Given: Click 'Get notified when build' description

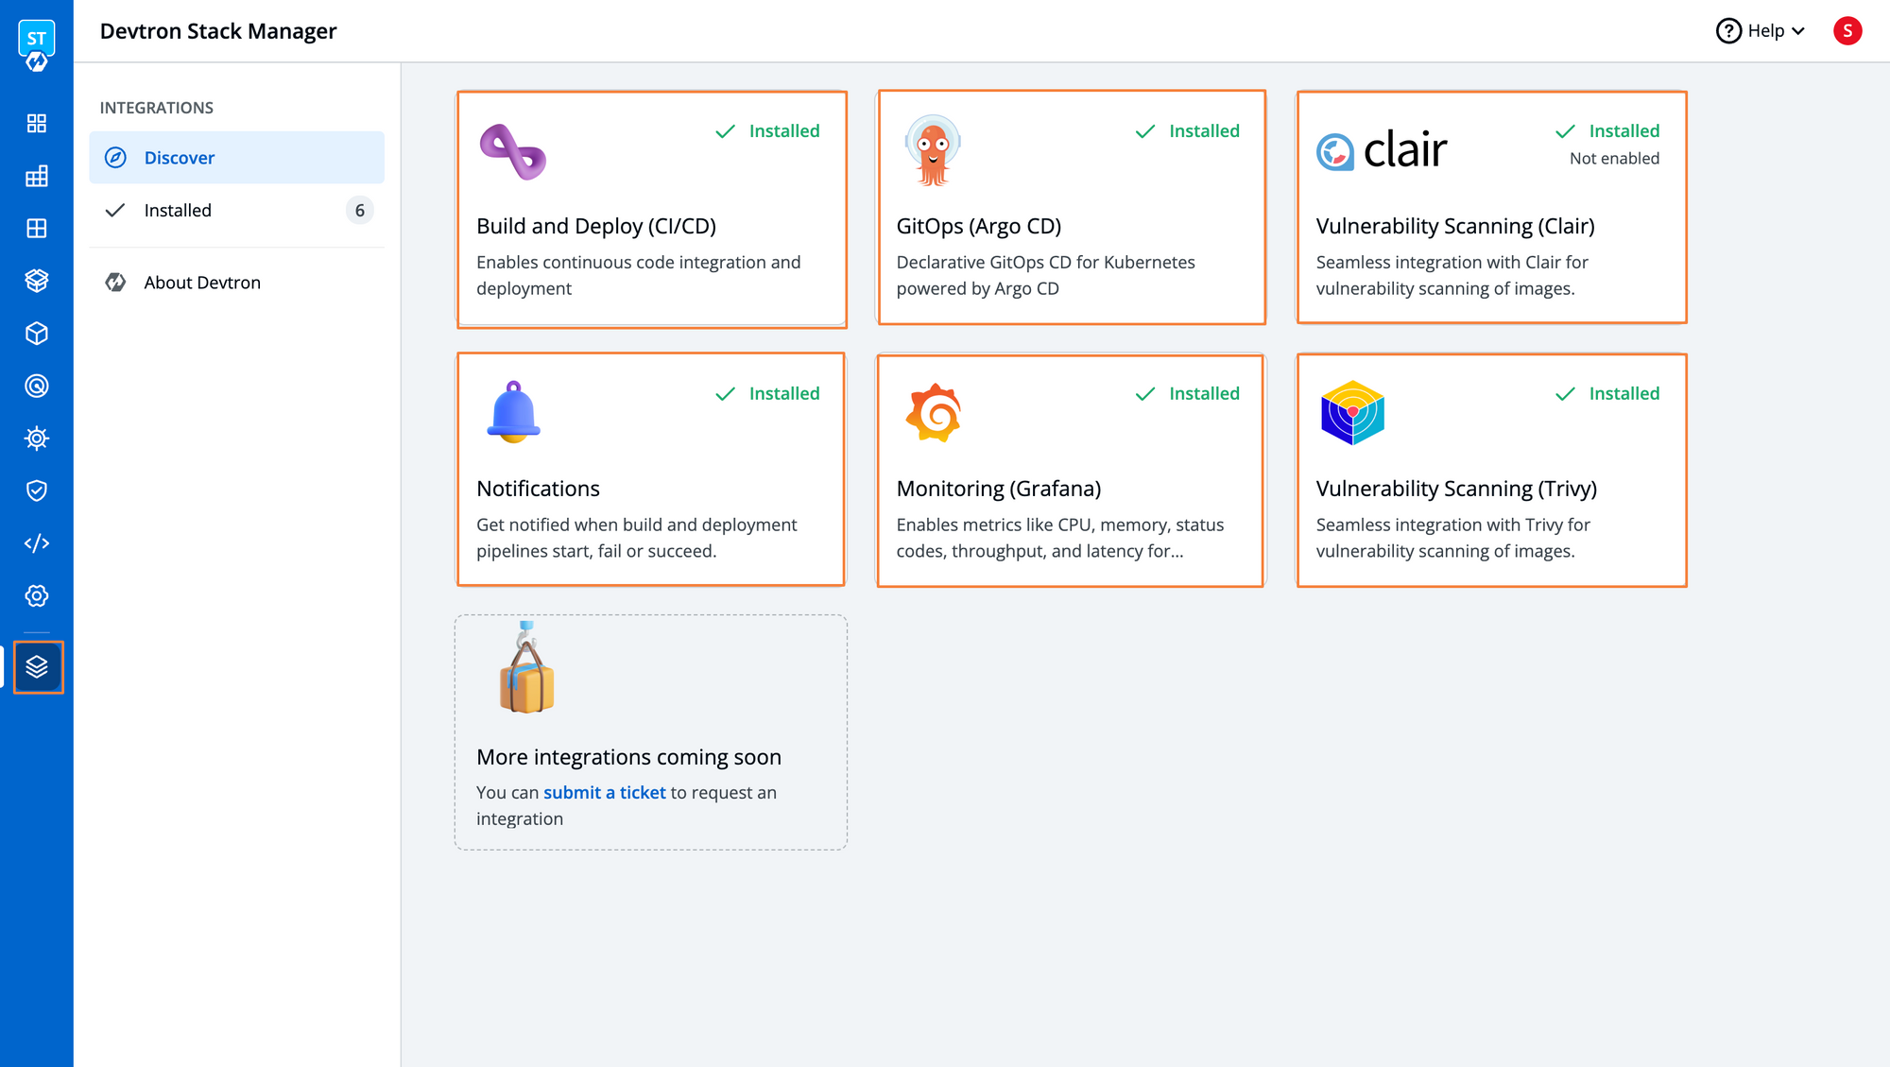Looking at the screenshot, I should coord(637,538).
